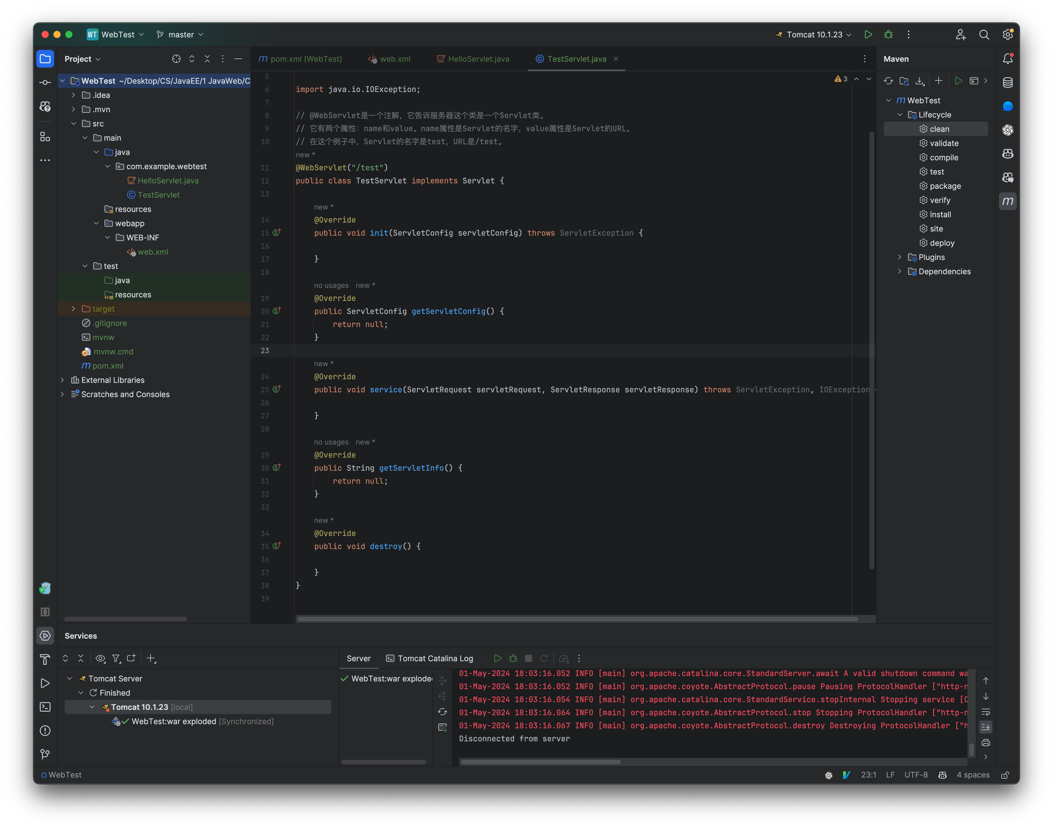Select opened file locator in Project panel

pyautogui.click(x=177, y=59)
